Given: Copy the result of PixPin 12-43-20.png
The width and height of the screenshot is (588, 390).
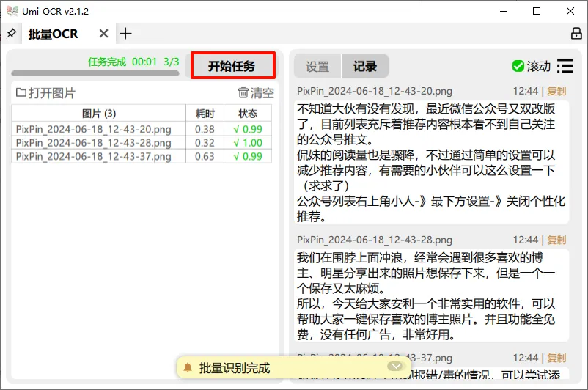Looking at the screenshot, I should pyautogui.click(x=556, y=91).
